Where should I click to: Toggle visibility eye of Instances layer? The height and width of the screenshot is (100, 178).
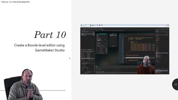93,34
